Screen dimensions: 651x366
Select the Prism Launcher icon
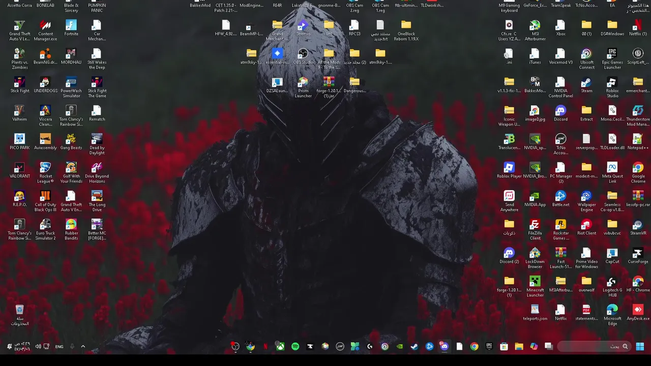pos(303,87)
